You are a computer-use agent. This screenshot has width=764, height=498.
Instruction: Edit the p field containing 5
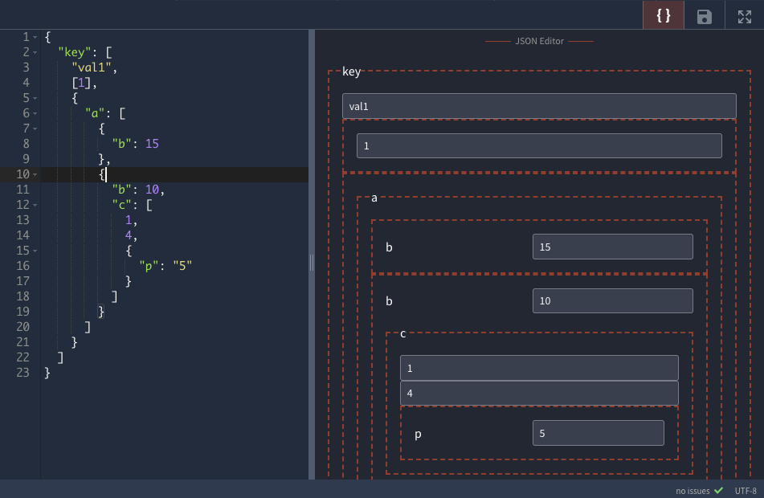coord(598,433)
